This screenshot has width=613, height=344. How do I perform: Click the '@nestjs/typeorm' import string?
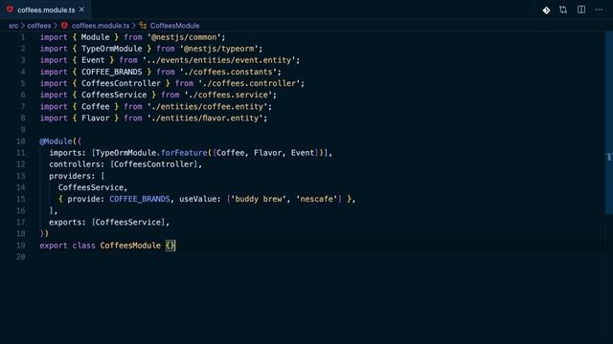click(x=219, y=49)
